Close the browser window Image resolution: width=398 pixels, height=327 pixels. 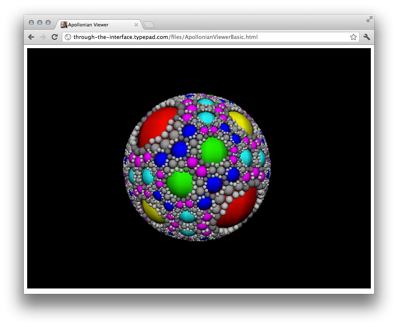pos(31,23)
